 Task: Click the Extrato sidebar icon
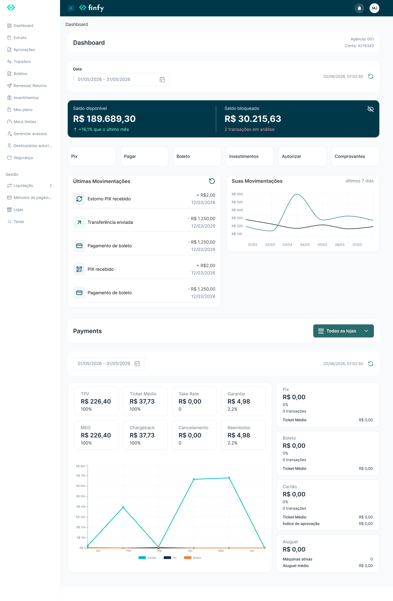point(9,38)
